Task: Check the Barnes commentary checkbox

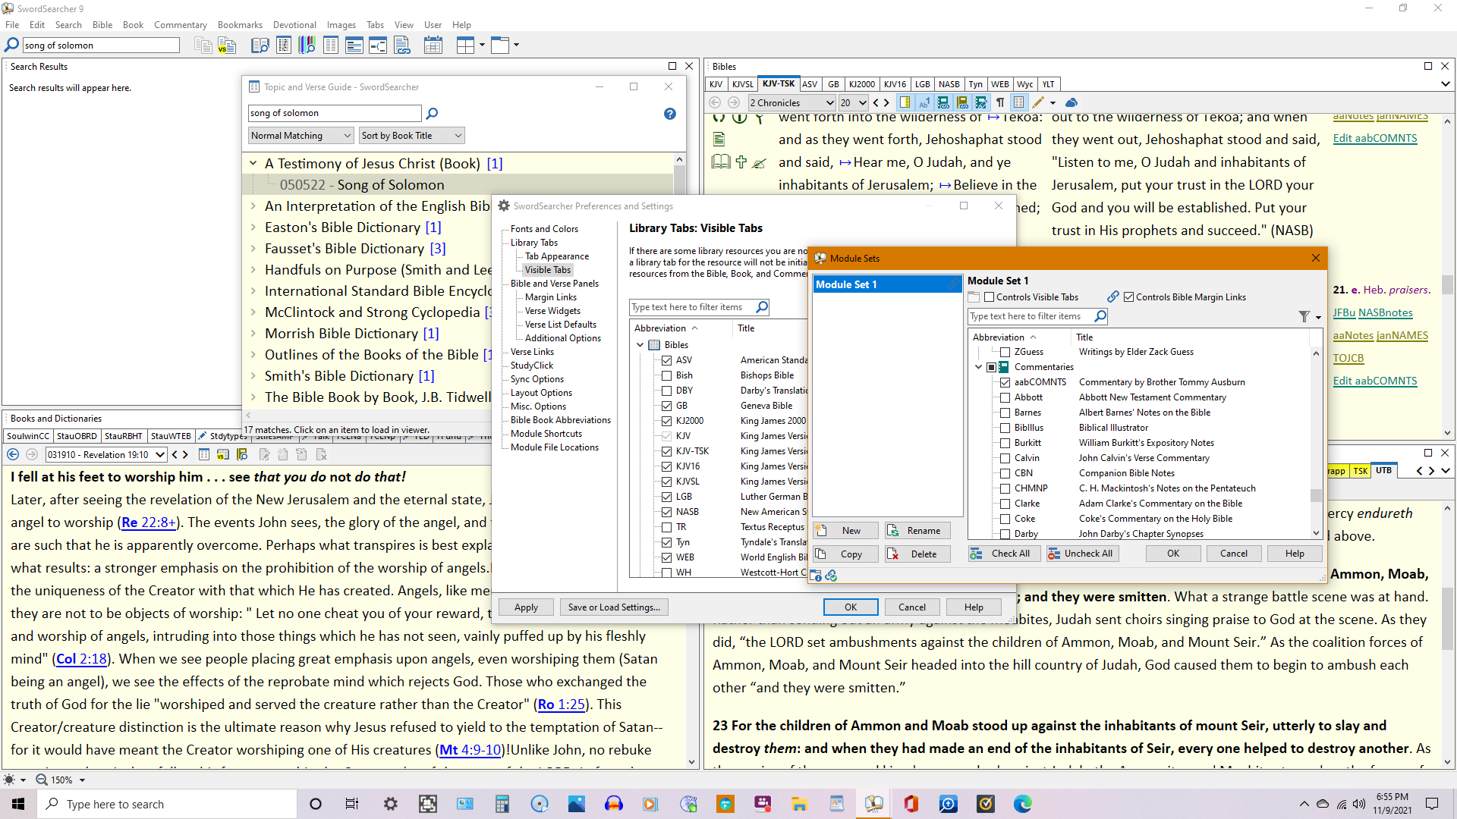Action: coord(1005,413)
